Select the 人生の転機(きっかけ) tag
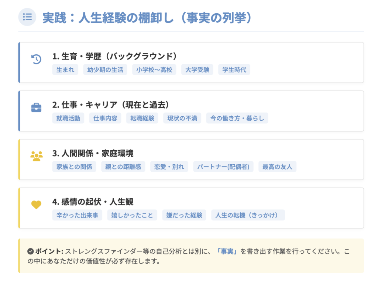Image resolution: width=378 pixels, height=288 pixels. click(248, 215)
